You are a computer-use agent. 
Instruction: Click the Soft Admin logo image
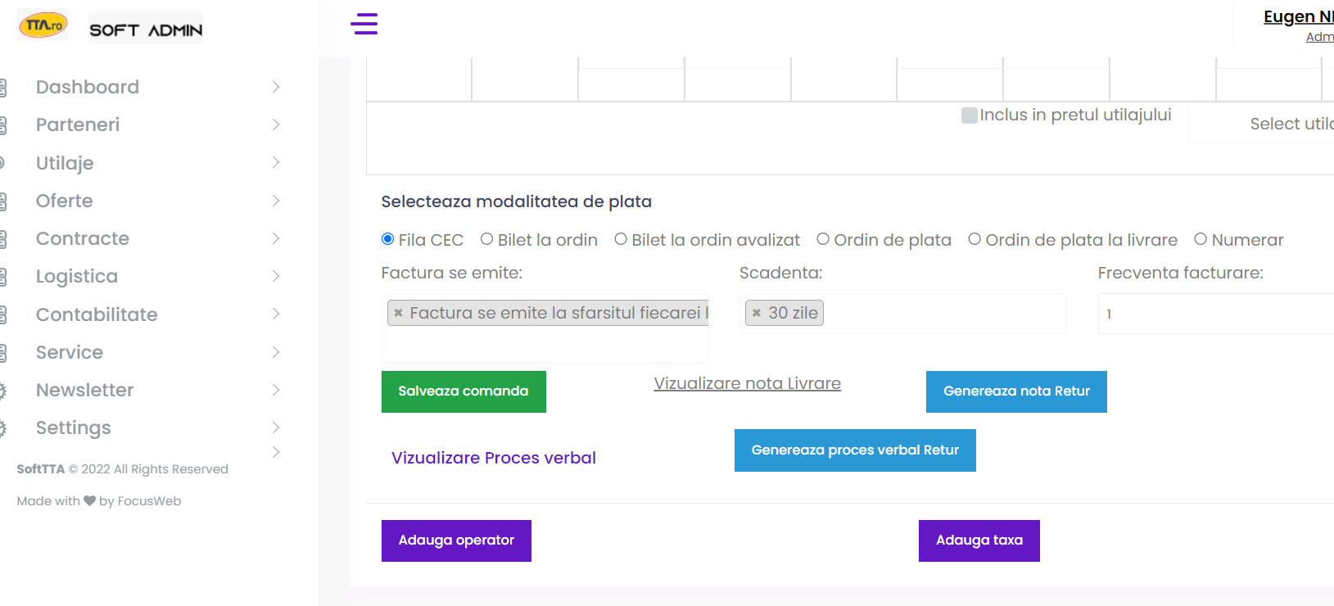(146, 29)
